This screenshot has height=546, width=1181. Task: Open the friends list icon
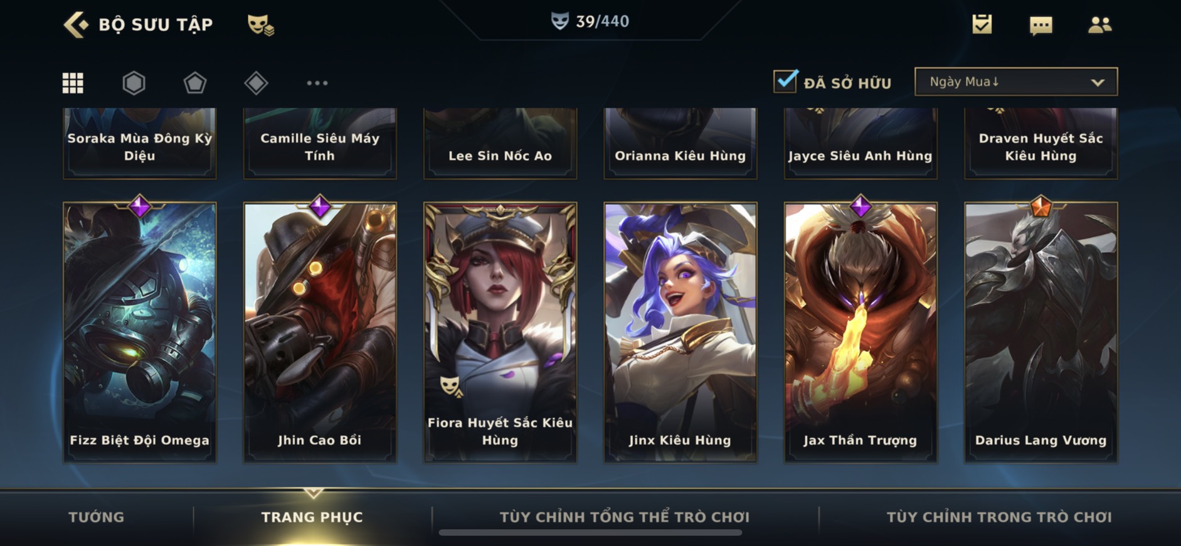coord(1099,24)
